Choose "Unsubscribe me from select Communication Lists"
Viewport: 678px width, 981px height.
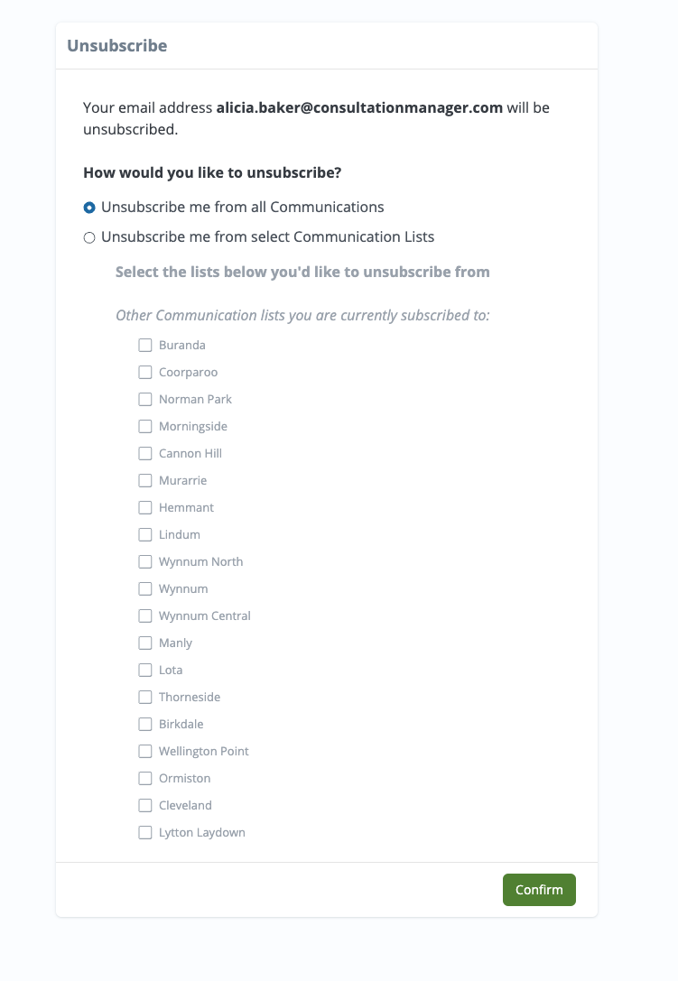[x=88, y=236]
